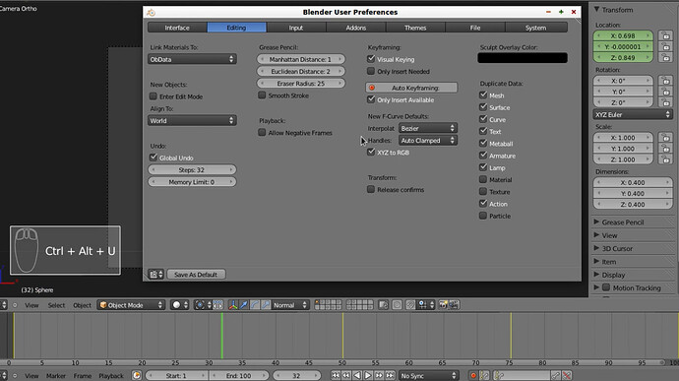This screenshot has width=679, height=381.
Task: Expand the Display panel
Action: point(613,275)
